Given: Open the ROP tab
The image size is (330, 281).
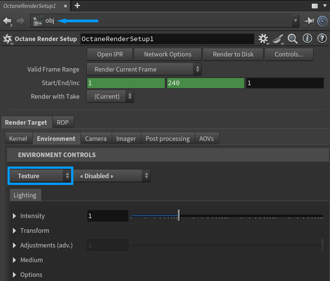Looking at the screenshot, I should coord(63,122).
